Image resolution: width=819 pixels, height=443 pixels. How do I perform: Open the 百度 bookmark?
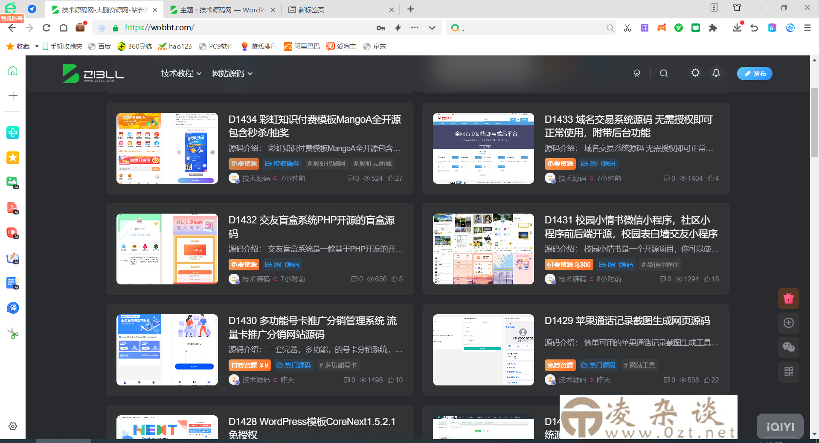click(x=99, y=46)
